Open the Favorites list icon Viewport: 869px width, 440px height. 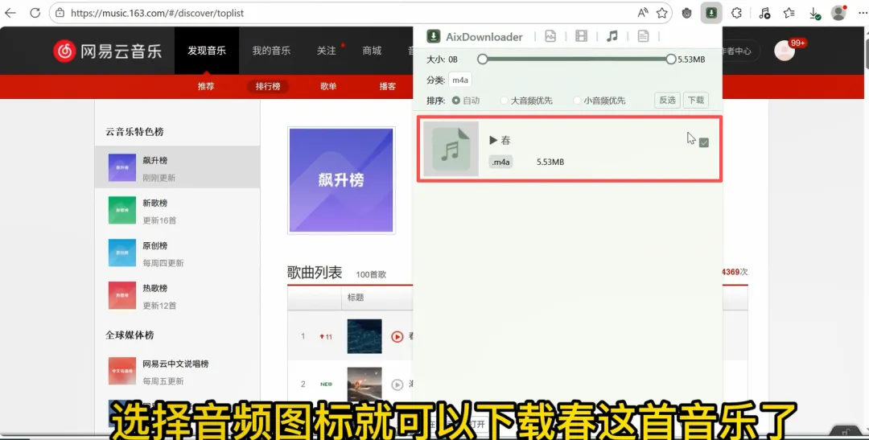[x=789, y=13]
